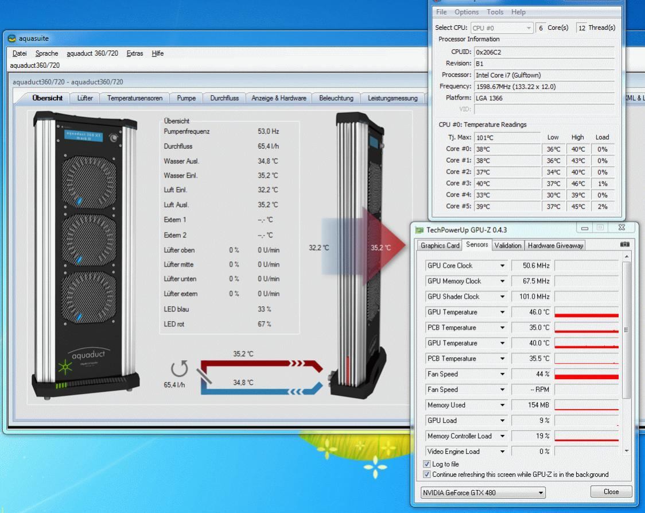This screenshot has height=513, width=645.
Task: Switch to the Anzeige & Hardware tab
Action: 278,98
